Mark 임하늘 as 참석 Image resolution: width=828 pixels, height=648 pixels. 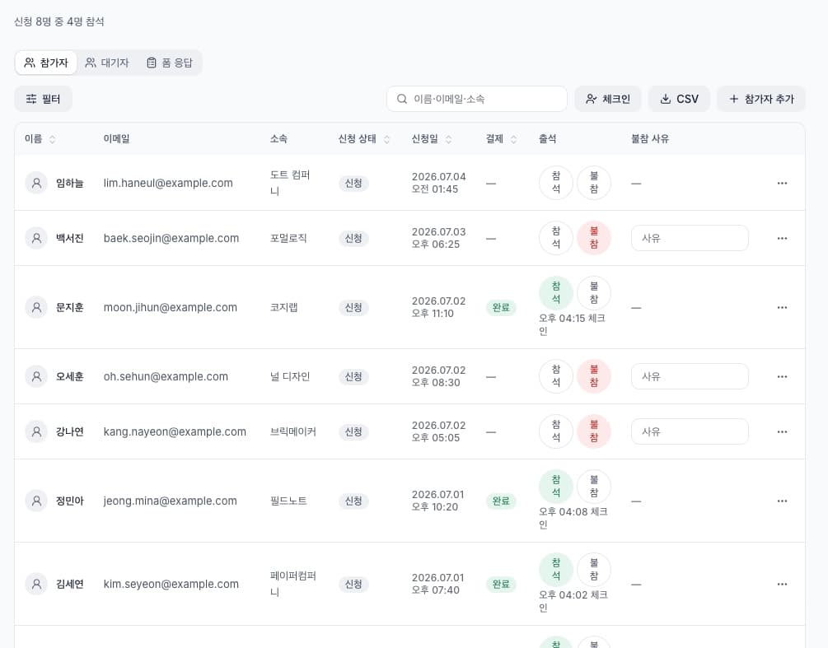pyautogui.click(x=556, y=183)
